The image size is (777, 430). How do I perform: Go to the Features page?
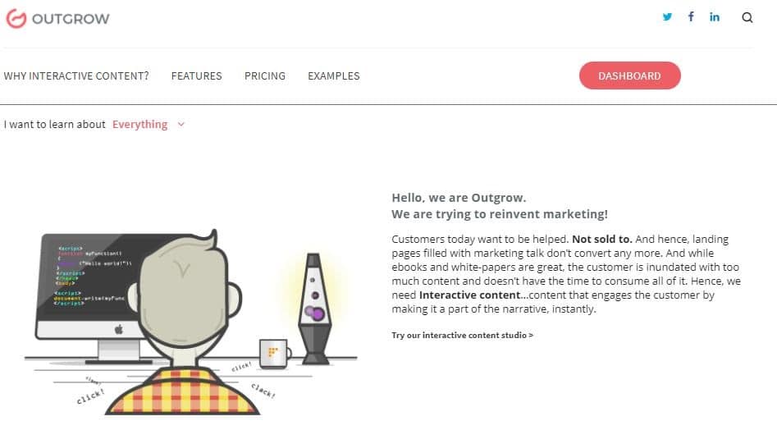click(x=196, y=76)
